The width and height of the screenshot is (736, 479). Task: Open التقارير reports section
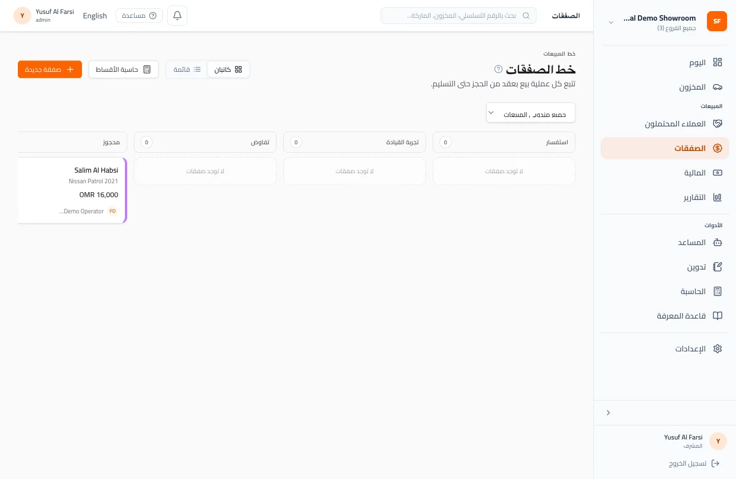click(665, 197)
